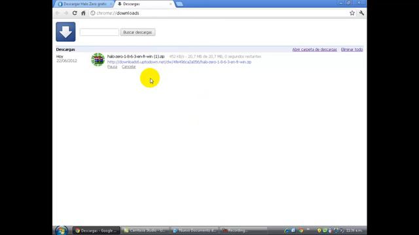Click Eliminar todo link
The image size is (419, 235).
[352, 50]
